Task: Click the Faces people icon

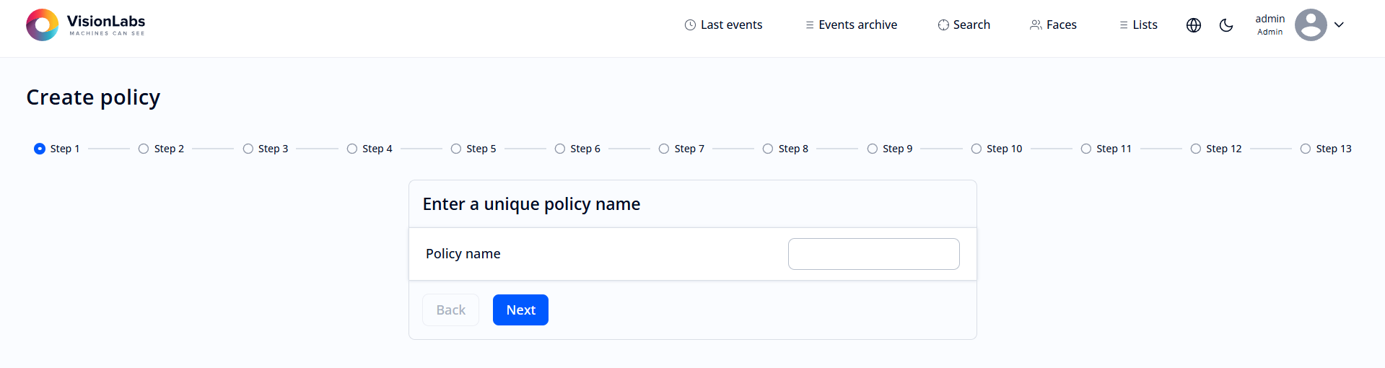Action: tap(1036, 25)
